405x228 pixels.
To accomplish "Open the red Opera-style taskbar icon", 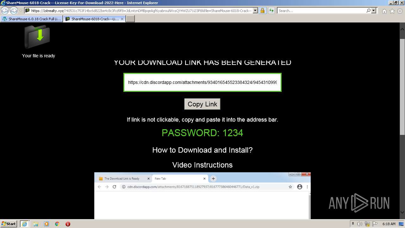I will coord(68,224).
